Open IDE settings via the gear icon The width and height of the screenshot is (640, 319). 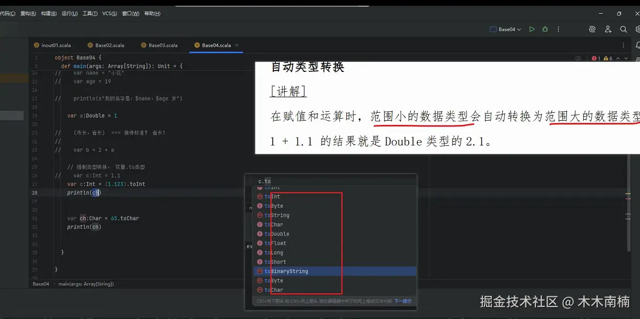637,29
